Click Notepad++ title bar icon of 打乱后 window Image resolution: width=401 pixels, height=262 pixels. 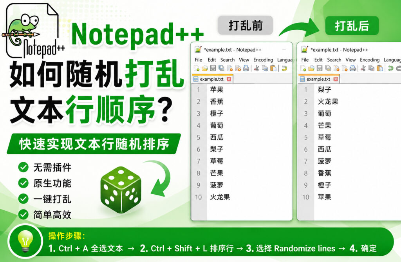tap(305, 49)
